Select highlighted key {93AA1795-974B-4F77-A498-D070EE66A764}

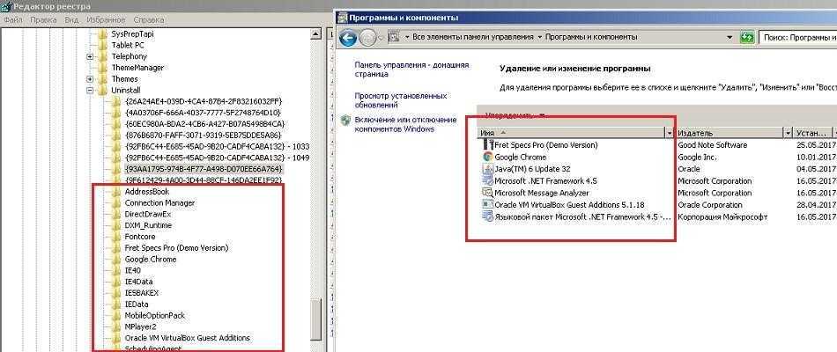[x=203, y=169]
